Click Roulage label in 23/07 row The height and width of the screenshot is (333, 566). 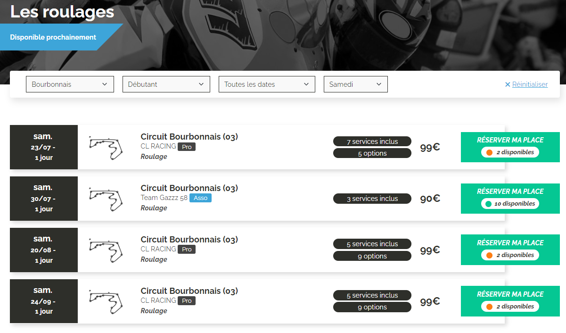click(x=154, y=157)
